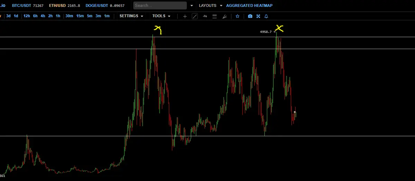This screenshot has height=181, width=415.
Task: Set chart to 1h timeframe
Action: tap(58, 16)
